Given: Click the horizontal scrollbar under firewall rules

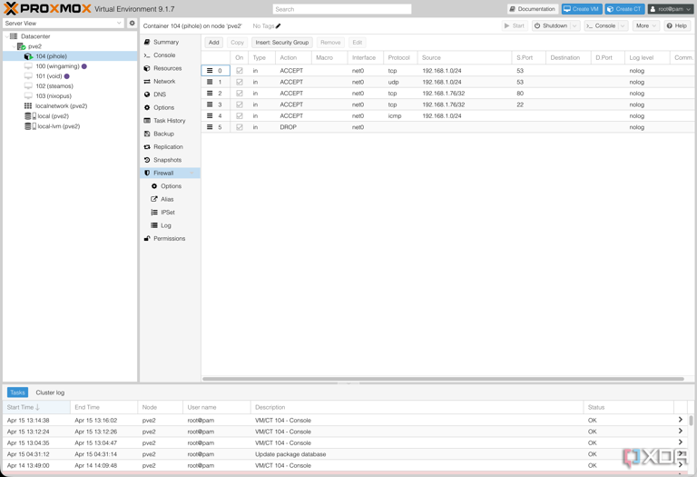Looking at the screenshot, I should tap(443, 379).
